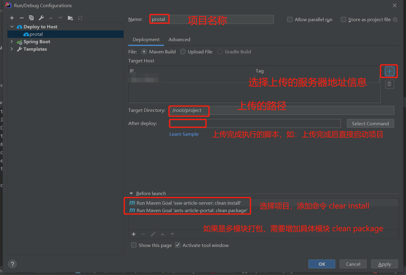This screenshot has width=406, height=275.
Task: Select Maven Goal 'ssw-article-server: clean install'
Action: (x=264, y=203)
